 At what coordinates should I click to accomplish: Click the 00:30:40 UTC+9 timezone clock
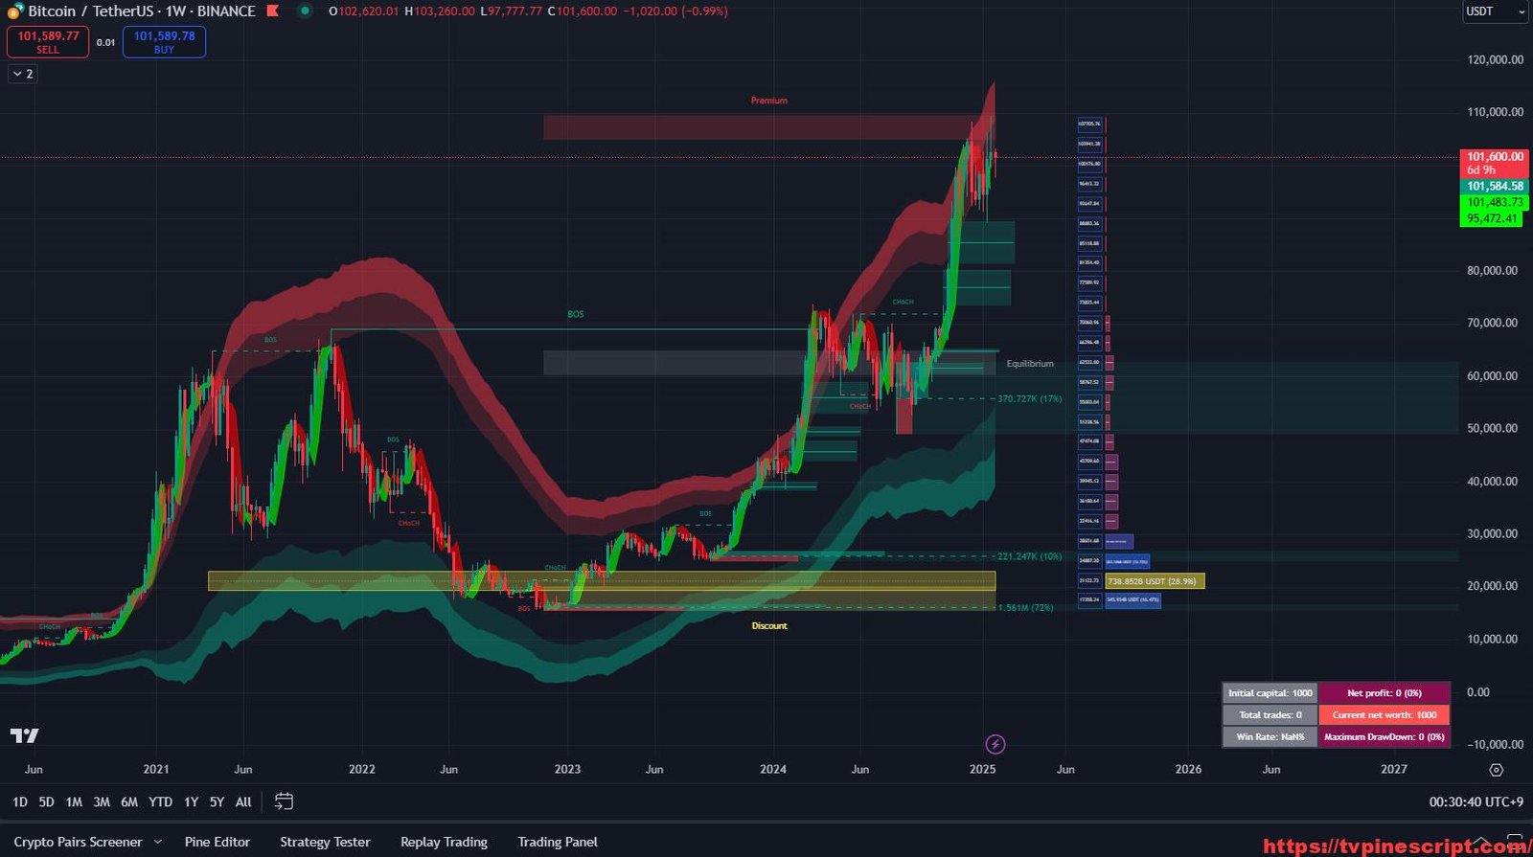tap(1475, 802)
